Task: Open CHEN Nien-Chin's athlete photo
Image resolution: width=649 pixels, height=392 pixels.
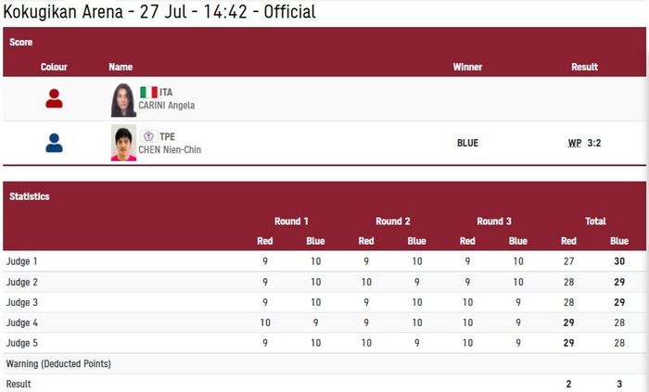Action: [x=123, y=143]
